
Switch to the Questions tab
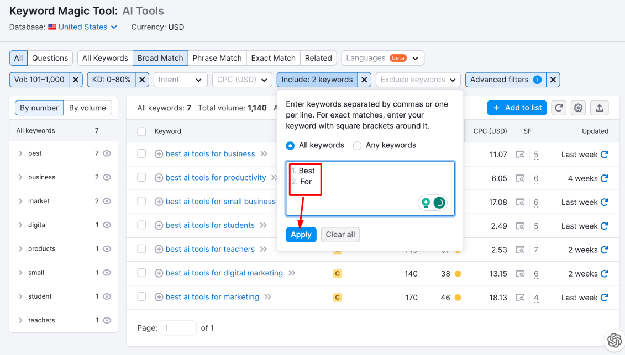50,58
